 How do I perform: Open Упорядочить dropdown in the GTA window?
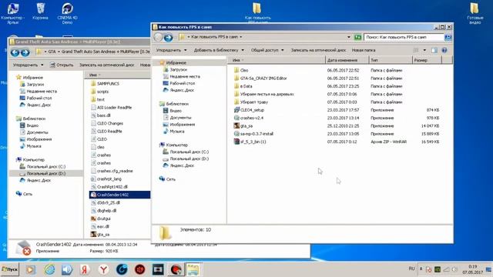(x=28, y=65)
